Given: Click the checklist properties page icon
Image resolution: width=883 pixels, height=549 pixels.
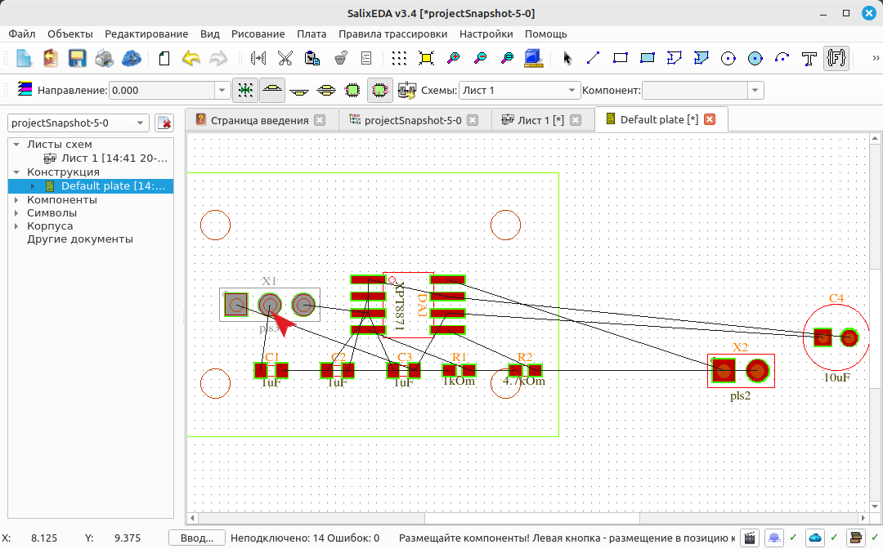Looking at the screenshot, I should coord(366,58).
